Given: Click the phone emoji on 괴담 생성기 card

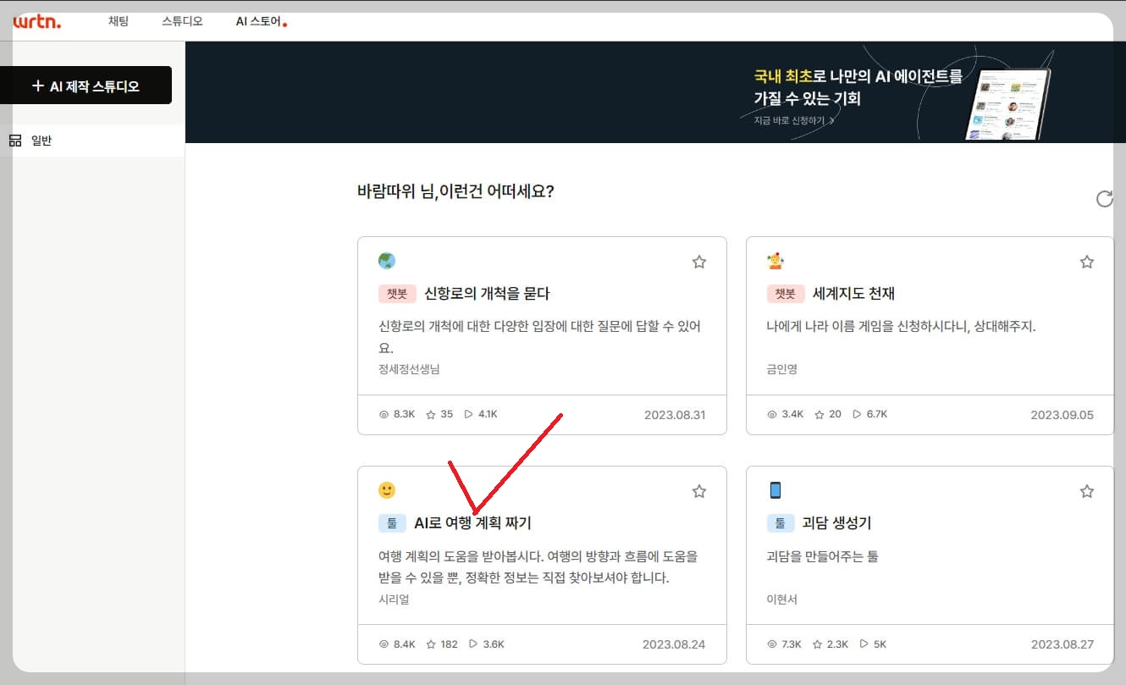Looking at the screenshot, I should [776, 489].
